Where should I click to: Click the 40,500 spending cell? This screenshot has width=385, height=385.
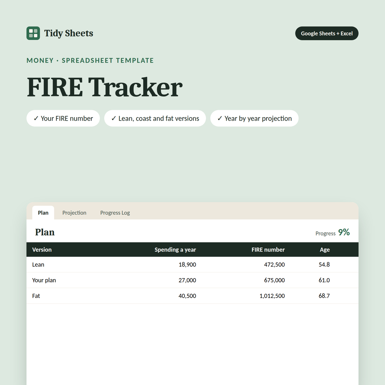187,296
